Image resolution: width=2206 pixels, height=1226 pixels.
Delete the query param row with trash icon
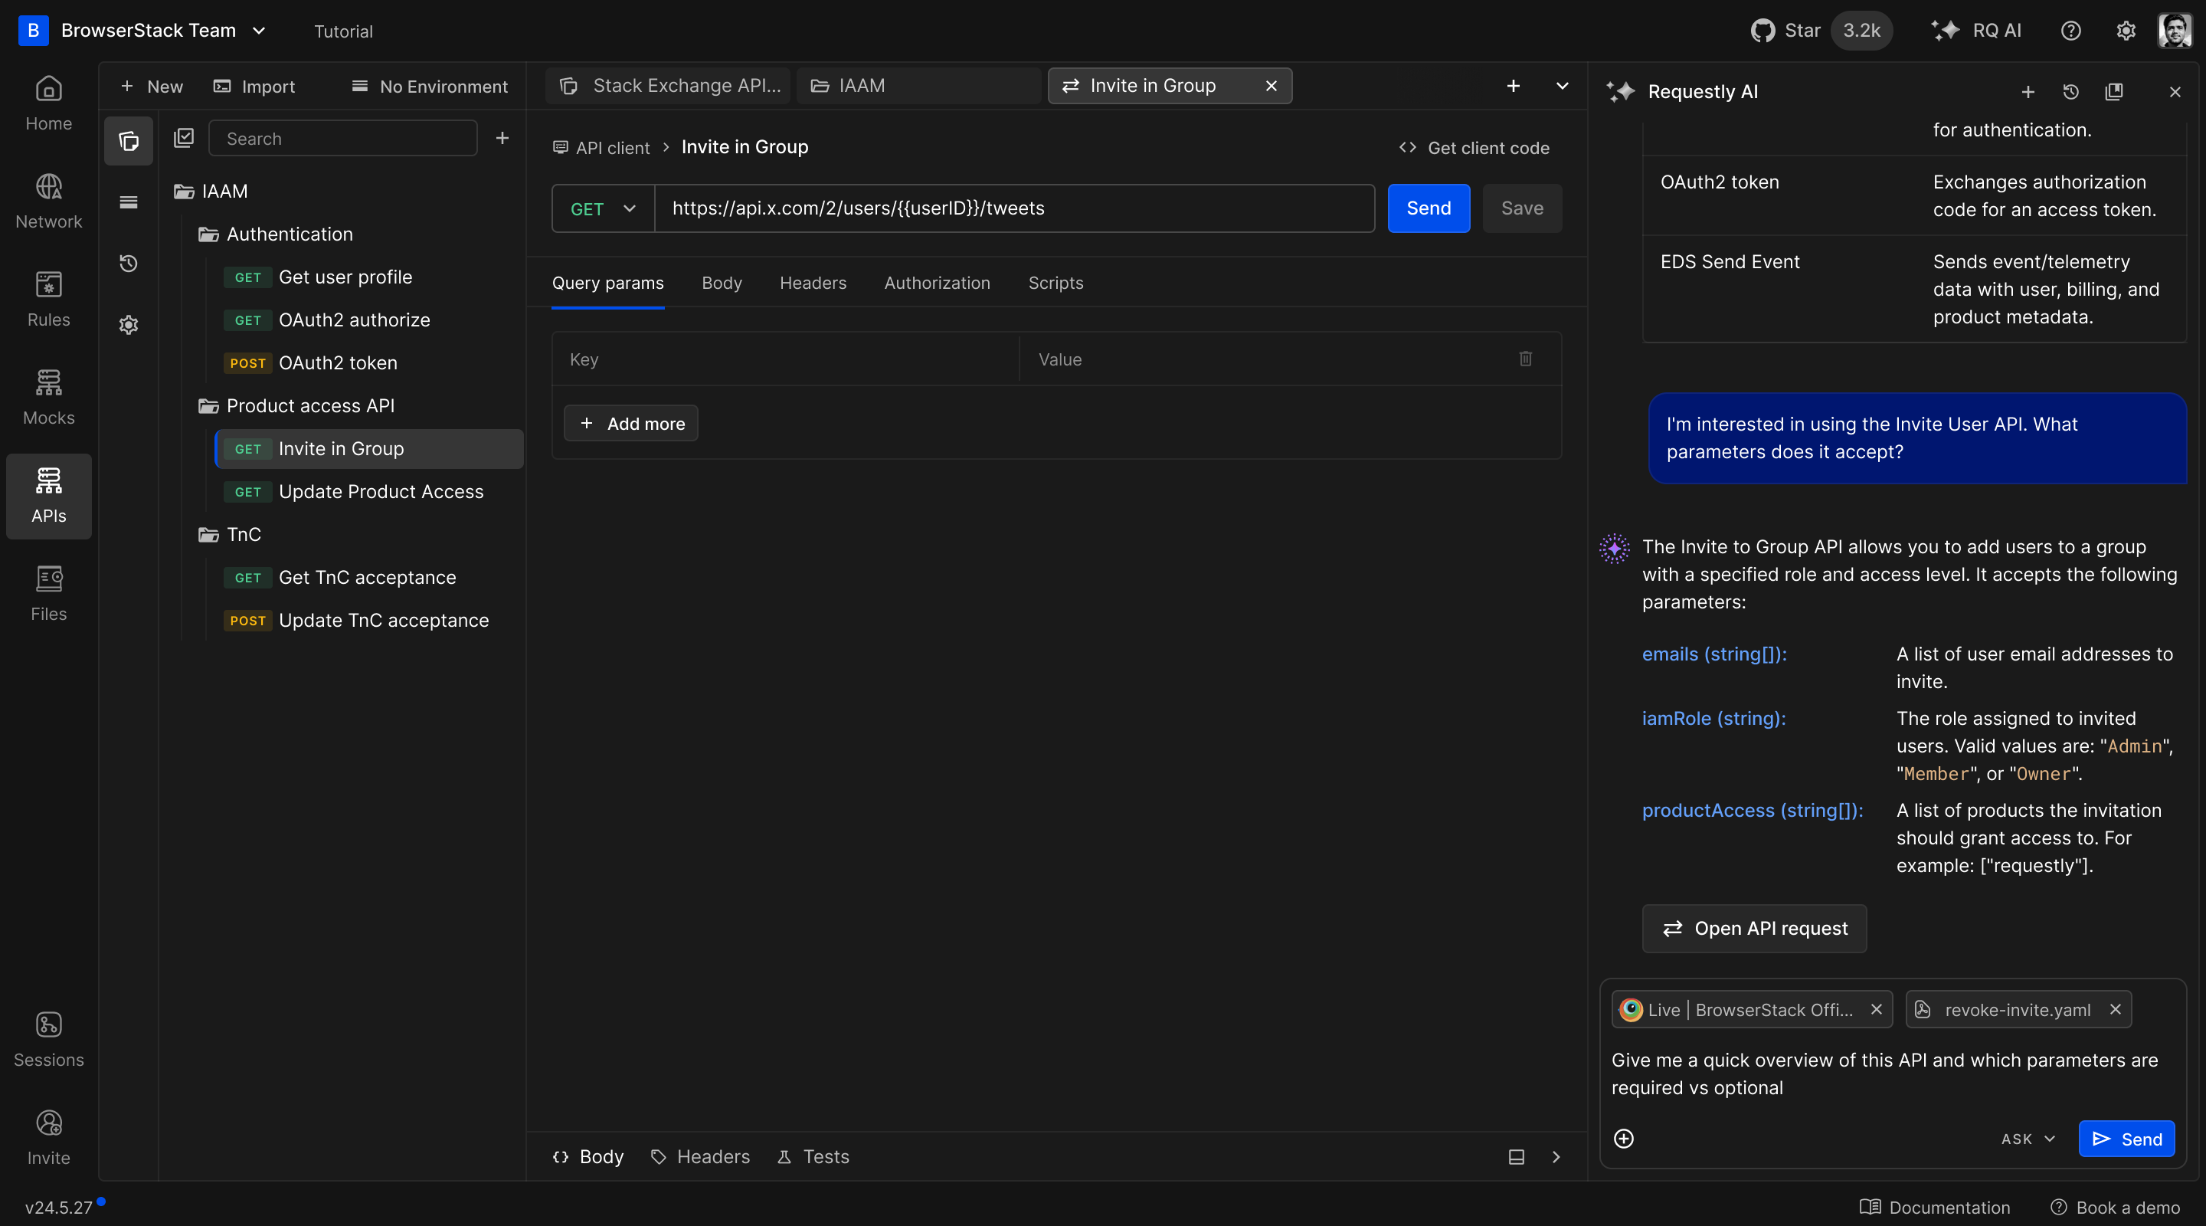click(x=1526, y=359)
